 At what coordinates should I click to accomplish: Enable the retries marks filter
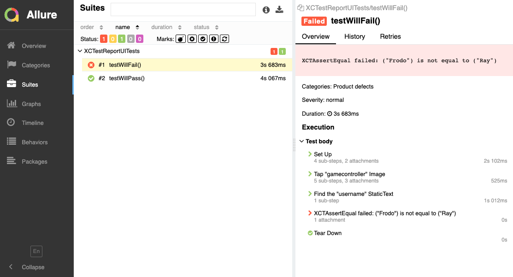pyautogui.click(x=224, y=39)
